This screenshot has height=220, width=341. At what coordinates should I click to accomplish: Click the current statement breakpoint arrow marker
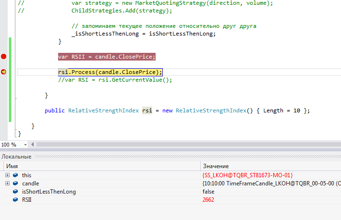[x=4, y=72]
